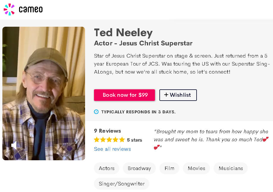The image size is (273, 192).
Task: Open the See all reviews link
Action: pyautogui.click(x=112, y=149)
